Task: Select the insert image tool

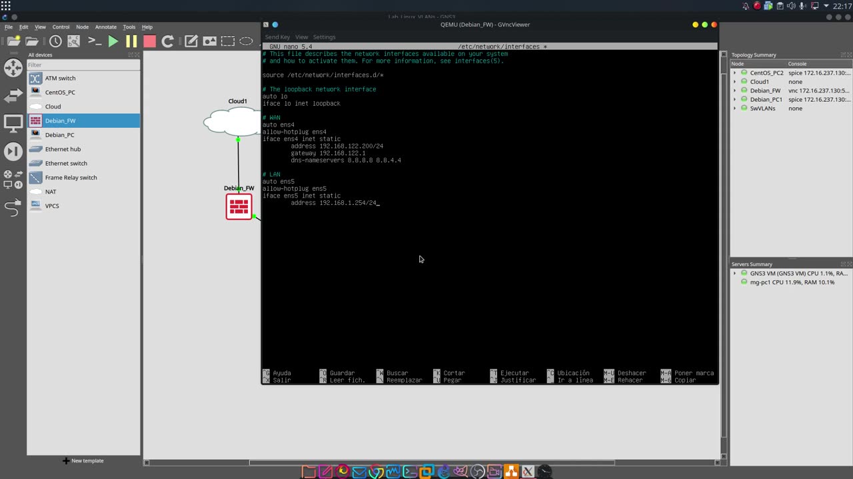Action: 210,41
